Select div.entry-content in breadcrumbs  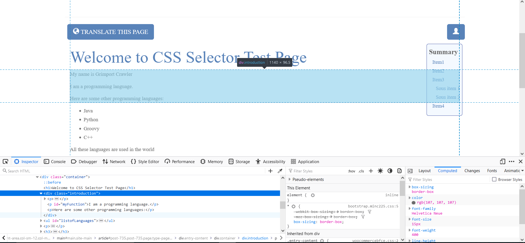[193, 238]
